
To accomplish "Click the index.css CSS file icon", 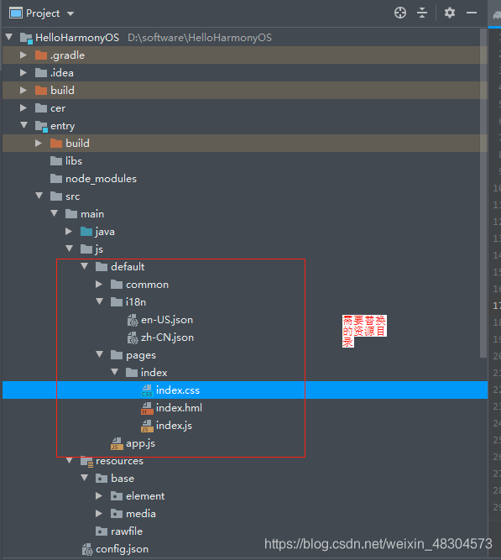I will [x=147, y=390].
